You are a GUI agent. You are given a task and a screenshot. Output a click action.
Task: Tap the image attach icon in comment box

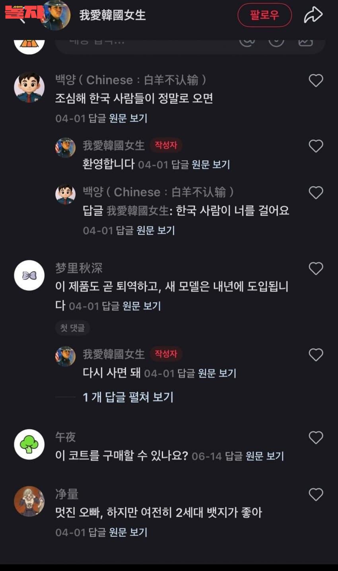click(x=305, y=41)
